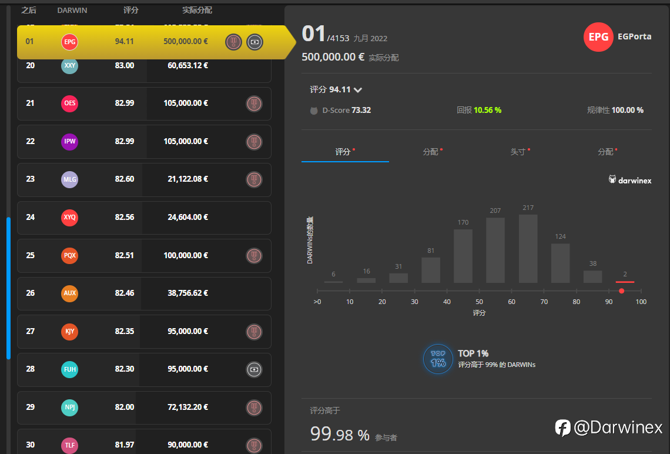Viewport: 670px width, 454px height.
Task: Click the 99.98 % percentile figure
Action: (340, 435)
